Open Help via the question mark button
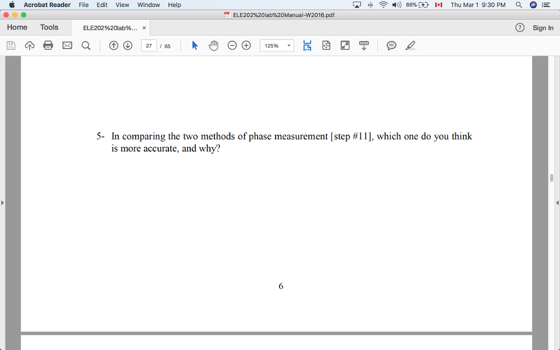This screenshot has height=350, width=560. (519, 27)
